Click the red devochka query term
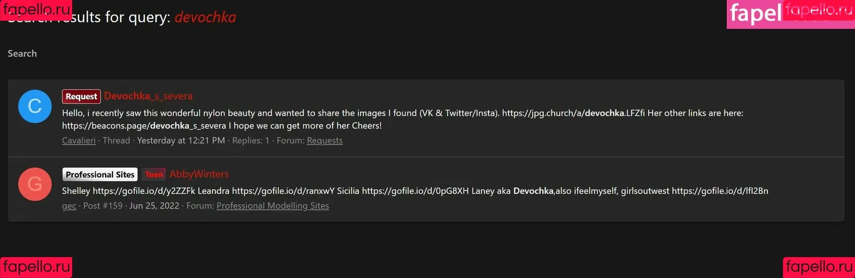 click(205, 17)
